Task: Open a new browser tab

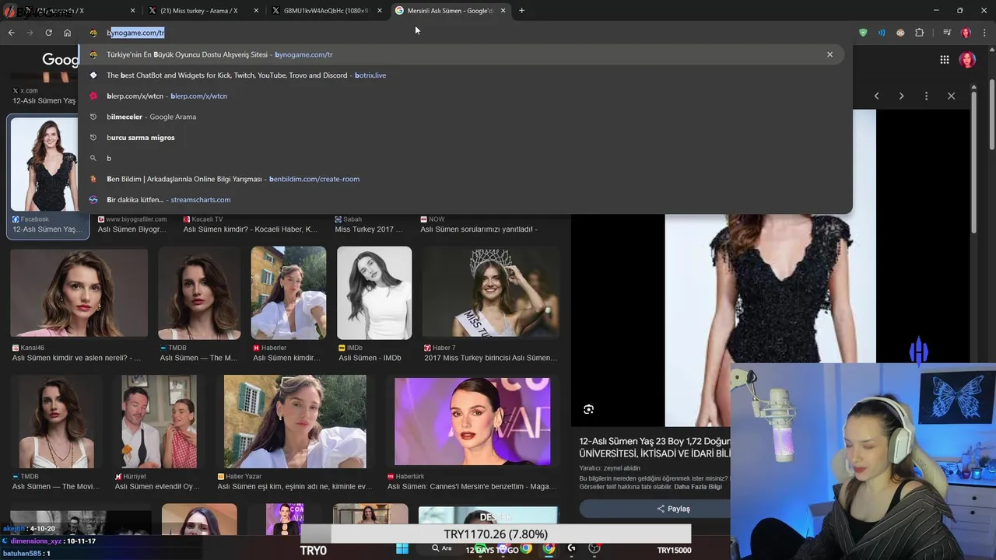Action: 521,11
